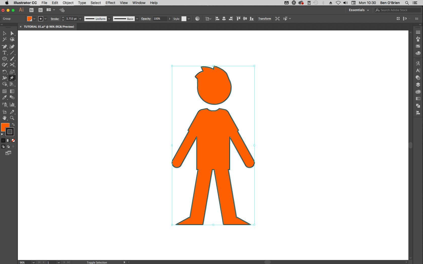Select the Shaper tool
The height and width of the screenshot is (264, 423).
click(5, 65)
